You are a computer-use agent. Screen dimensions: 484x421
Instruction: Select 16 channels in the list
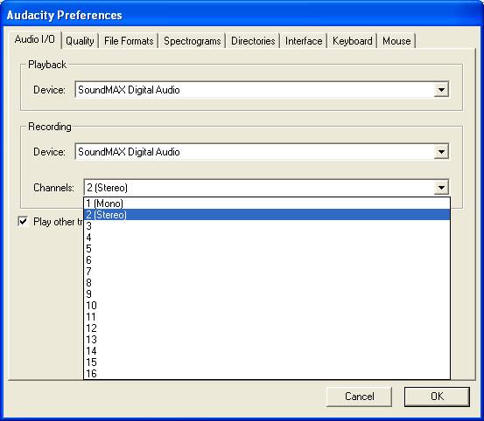(267, 374)
